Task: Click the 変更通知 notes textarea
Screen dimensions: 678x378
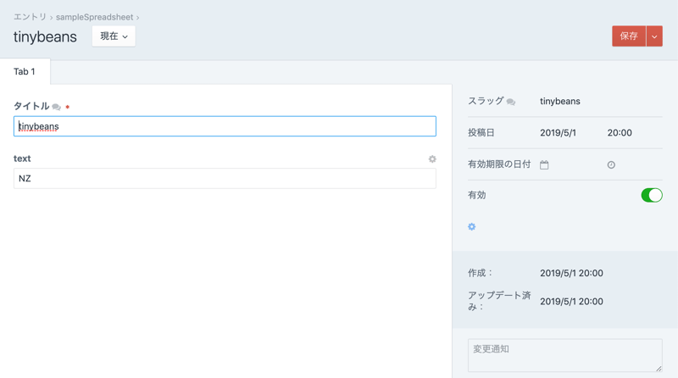Action: [564, 355]
